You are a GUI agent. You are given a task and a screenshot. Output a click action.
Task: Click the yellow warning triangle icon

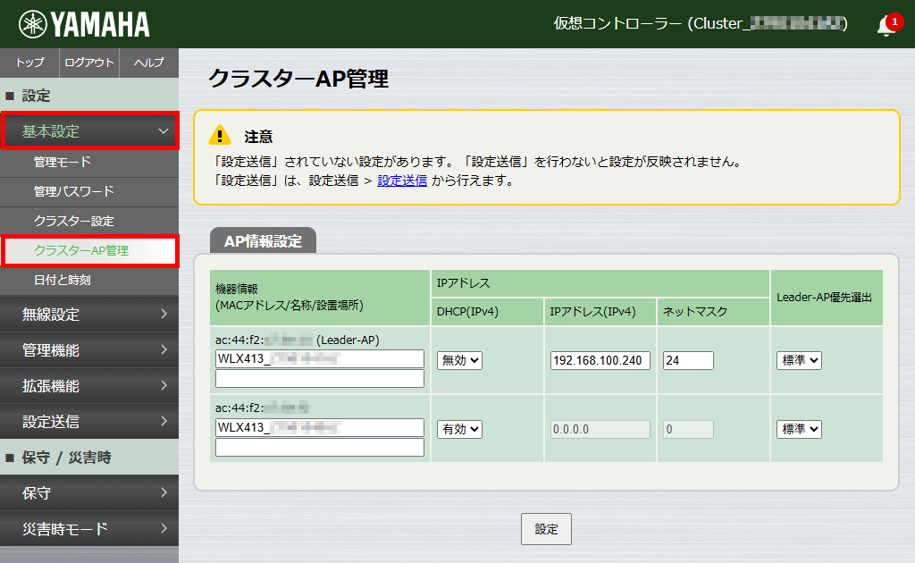[221, 135]
